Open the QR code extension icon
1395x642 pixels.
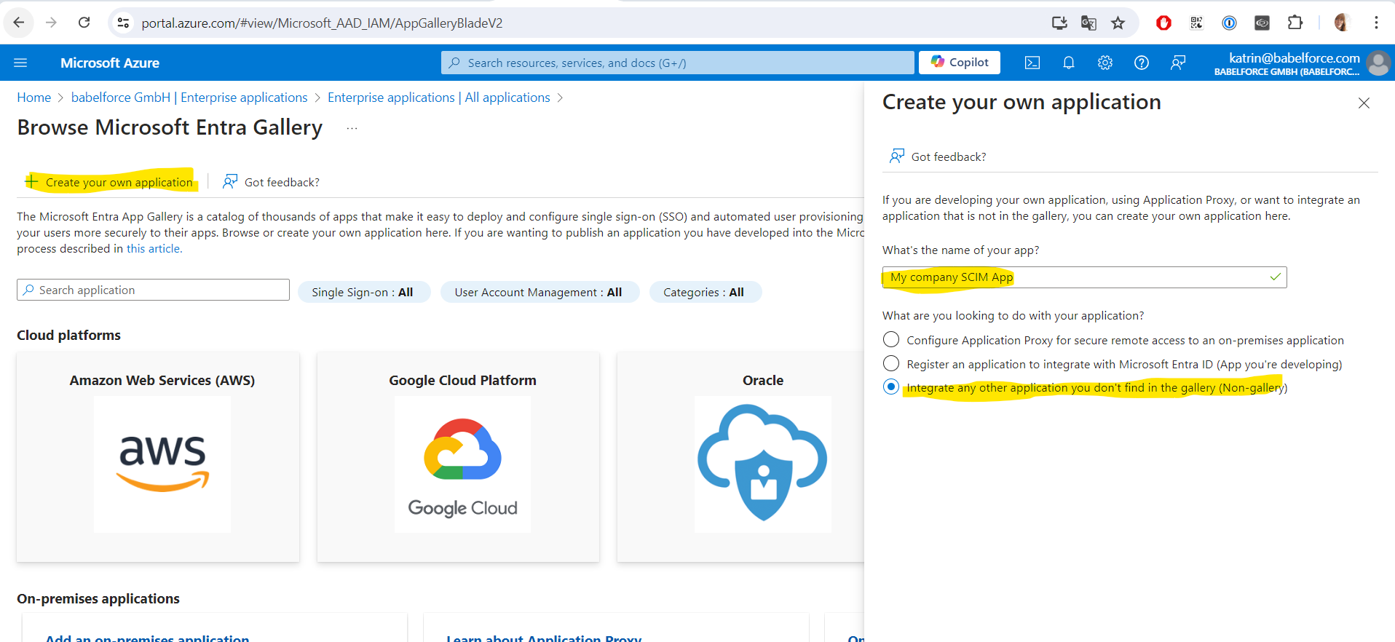[x=1196, y=23]
